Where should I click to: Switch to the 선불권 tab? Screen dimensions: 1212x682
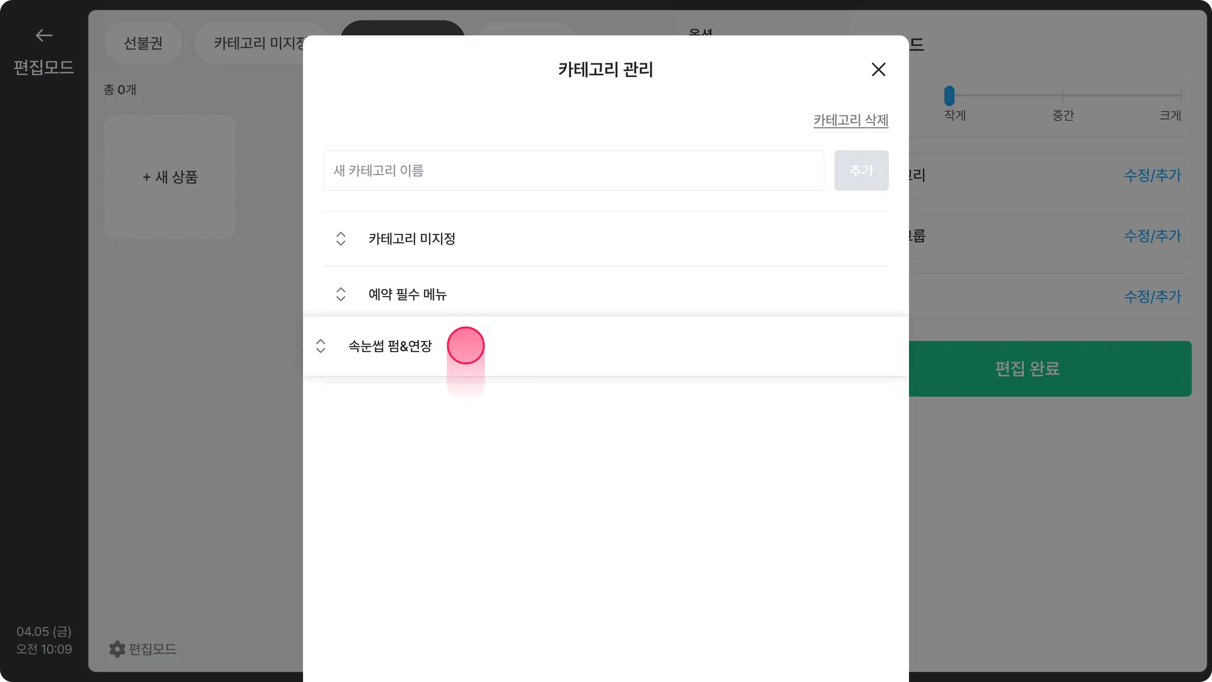pos(143,43)
